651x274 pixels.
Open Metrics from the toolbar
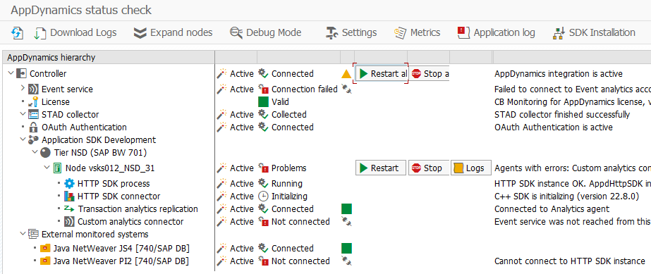[x=418, y=32]
